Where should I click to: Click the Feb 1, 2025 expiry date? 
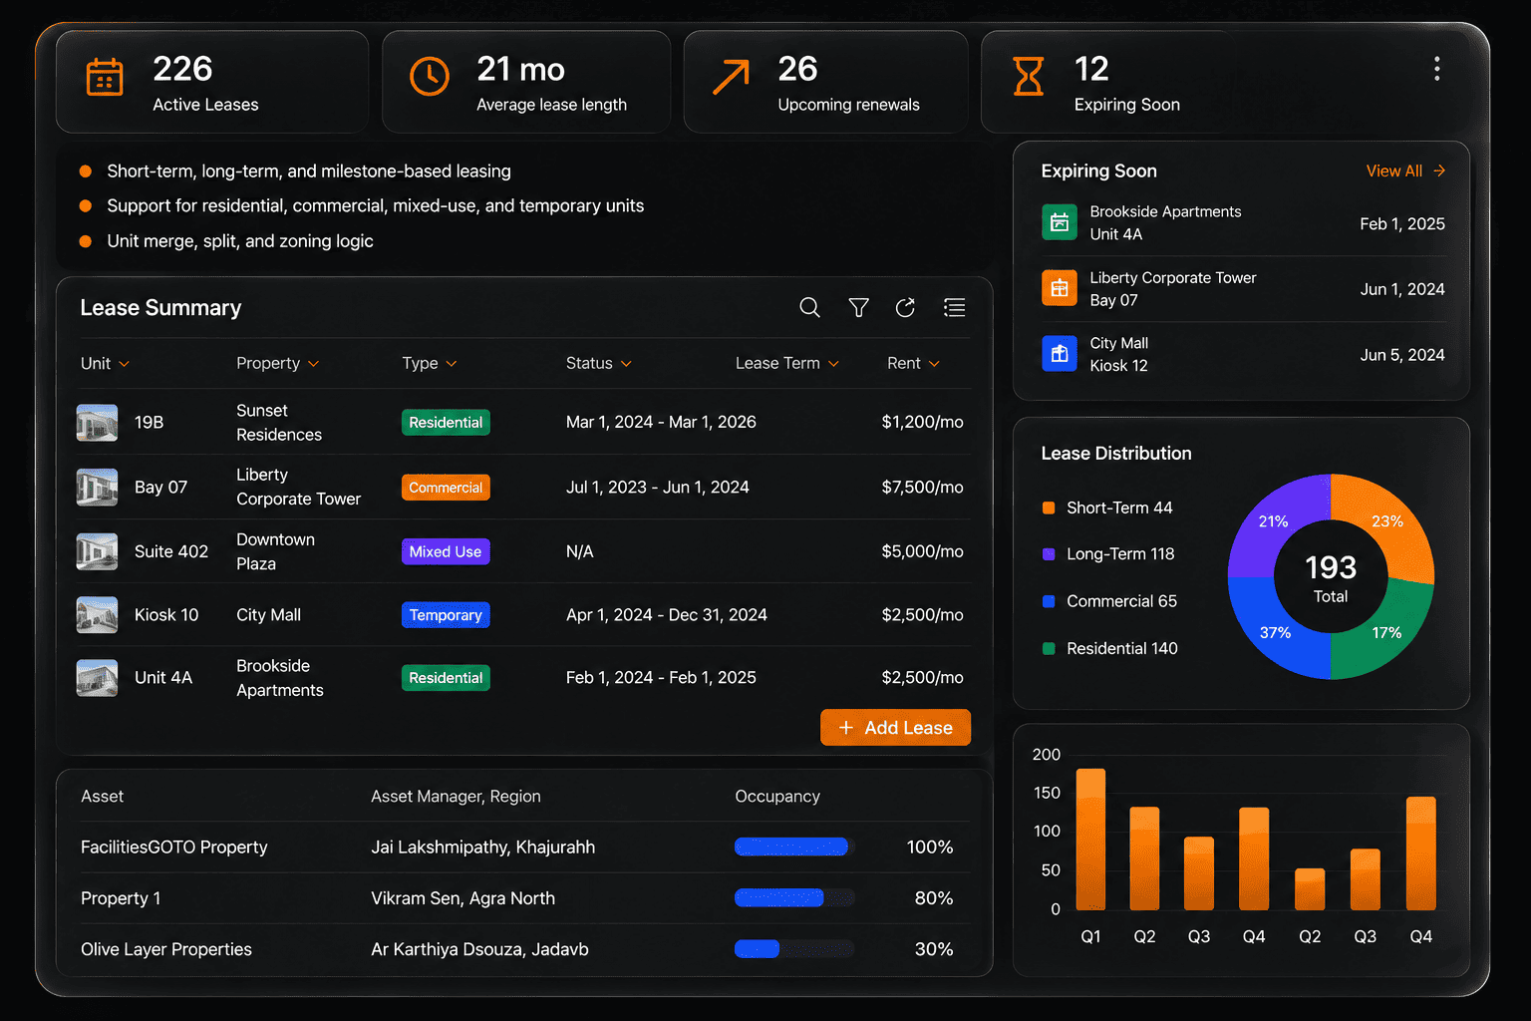tap(1402, 224)
